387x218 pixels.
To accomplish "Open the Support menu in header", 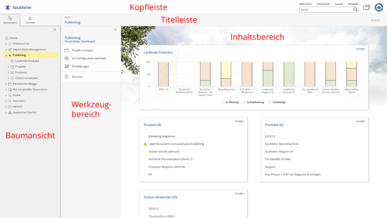I will coord(339,4).
